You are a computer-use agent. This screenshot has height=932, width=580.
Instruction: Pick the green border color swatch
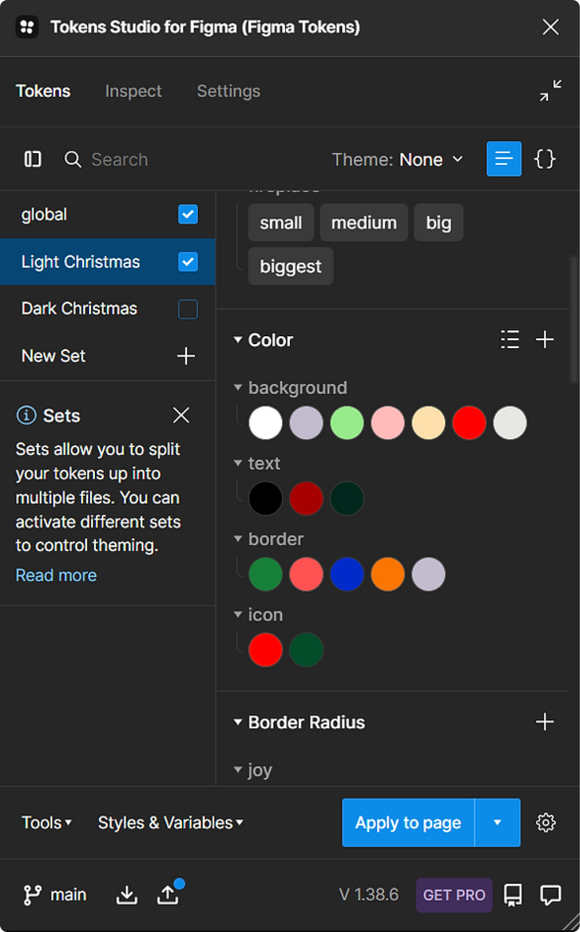click(266, 574)
